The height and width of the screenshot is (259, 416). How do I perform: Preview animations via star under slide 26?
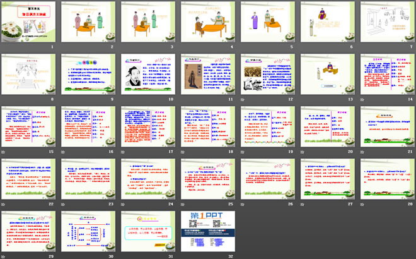pyautogui.click(x=243, y=204)
